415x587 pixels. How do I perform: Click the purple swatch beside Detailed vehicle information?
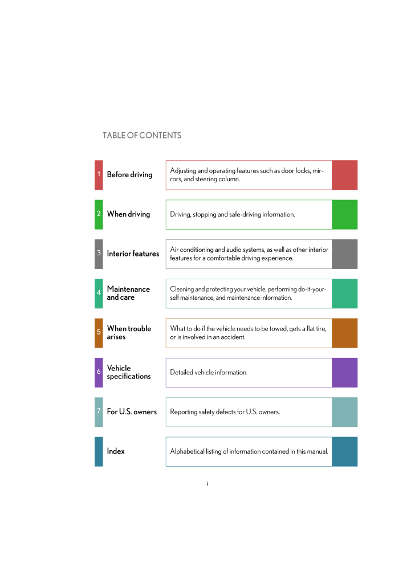(344, 373)
